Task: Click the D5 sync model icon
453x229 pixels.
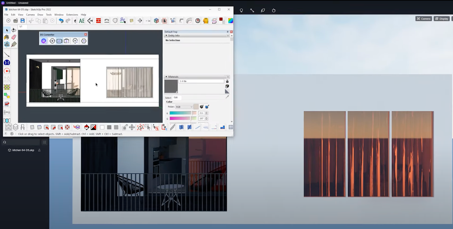Action: coord(52,41)
